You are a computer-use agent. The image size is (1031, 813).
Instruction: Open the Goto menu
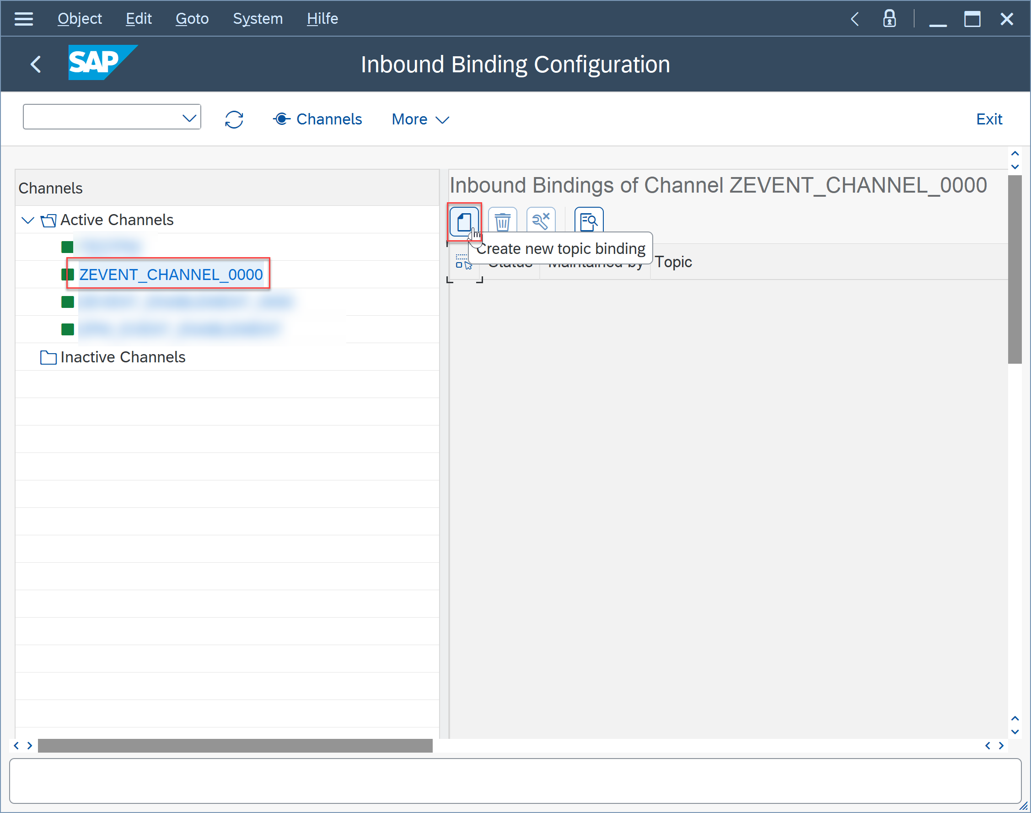point(192,19)
